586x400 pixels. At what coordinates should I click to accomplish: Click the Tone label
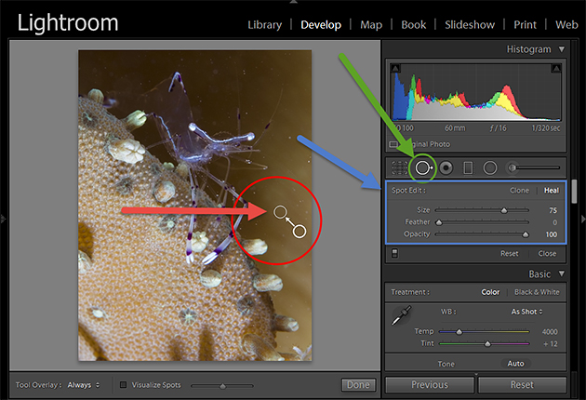click(446, 364)
